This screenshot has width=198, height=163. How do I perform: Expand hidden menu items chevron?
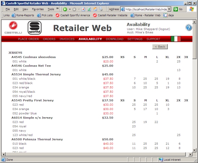57,8
